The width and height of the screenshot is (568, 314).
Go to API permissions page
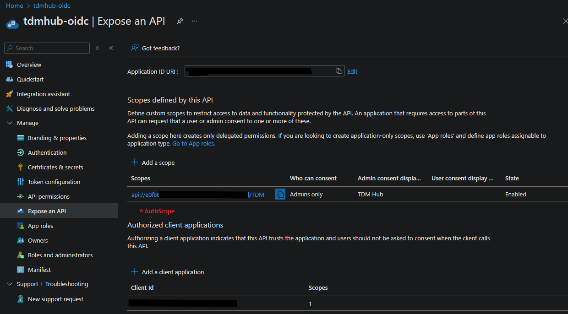[49, 196]
